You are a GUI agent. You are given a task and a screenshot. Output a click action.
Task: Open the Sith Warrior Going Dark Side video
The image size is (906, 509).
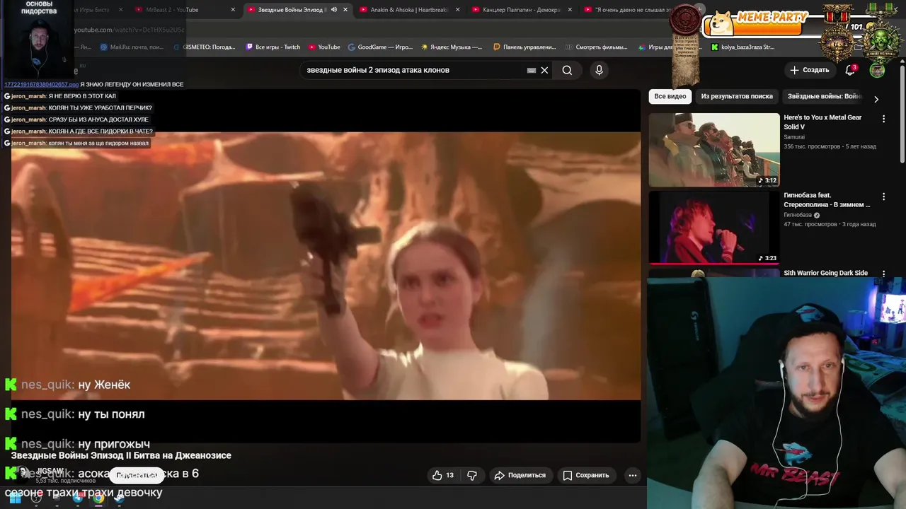(x=825, y=273)
